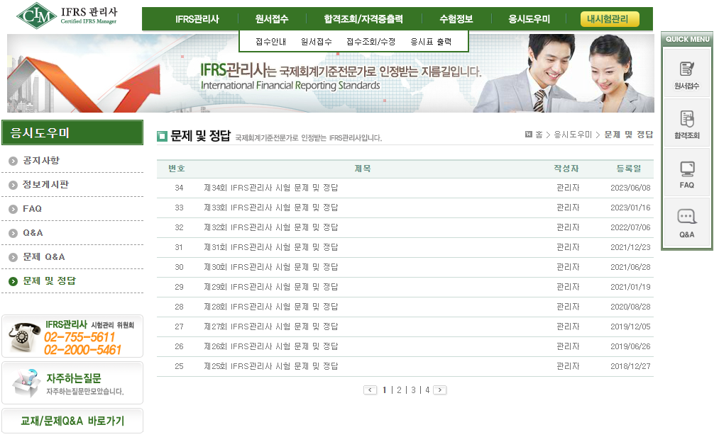This screenshot has height=437, width=719.
Task: Open the 합격조회/자격증출력 top menu
Action: (363, 19)
